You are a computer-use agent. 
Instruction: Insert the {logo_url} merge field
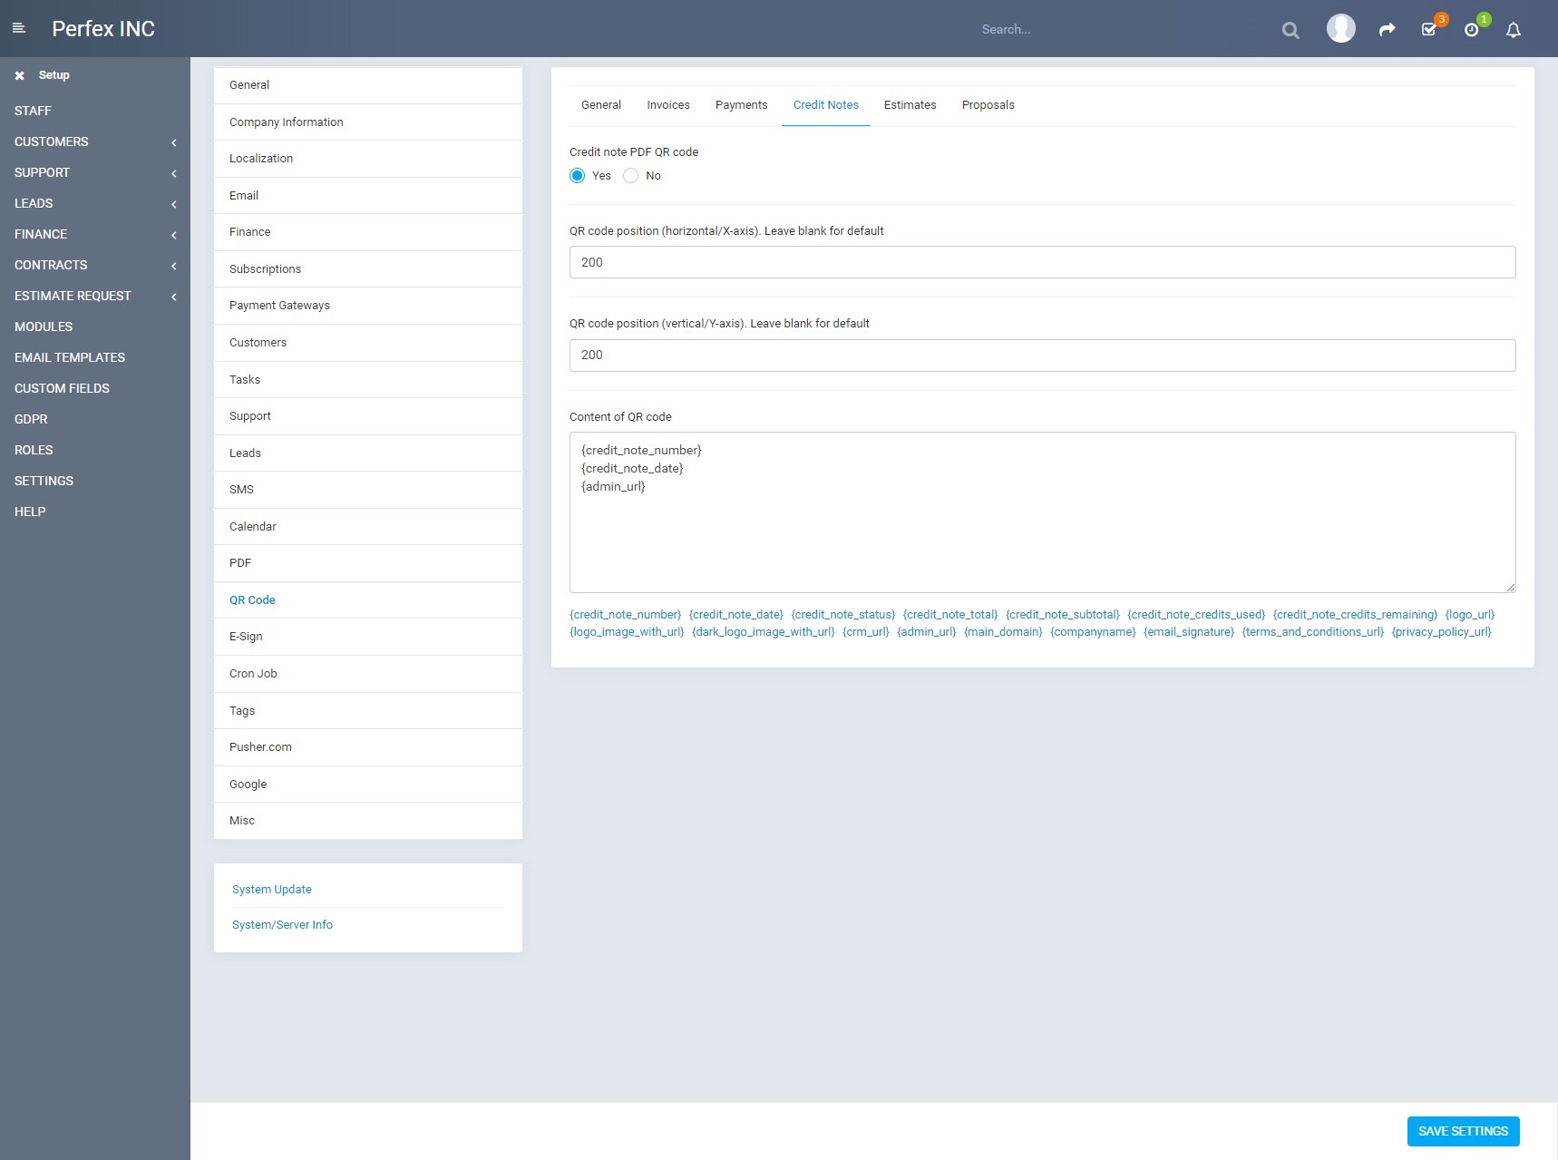pos(1469,614)
